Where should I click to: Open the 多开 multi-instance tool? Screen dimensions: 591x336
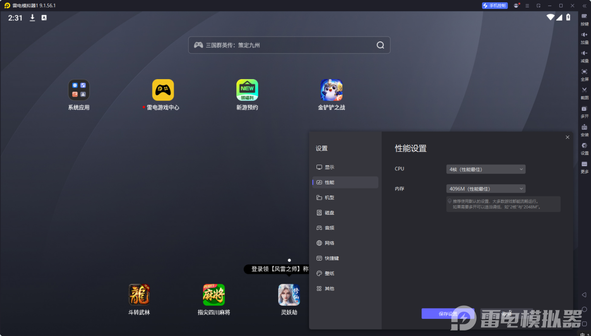tap(584, 112)
